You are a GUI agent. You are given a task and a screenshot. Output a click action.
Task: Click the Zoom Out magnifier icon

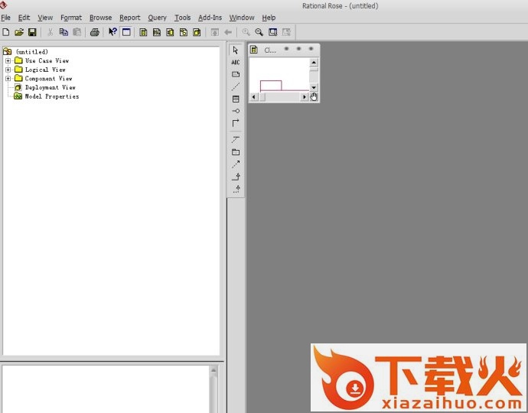point(259,32)
